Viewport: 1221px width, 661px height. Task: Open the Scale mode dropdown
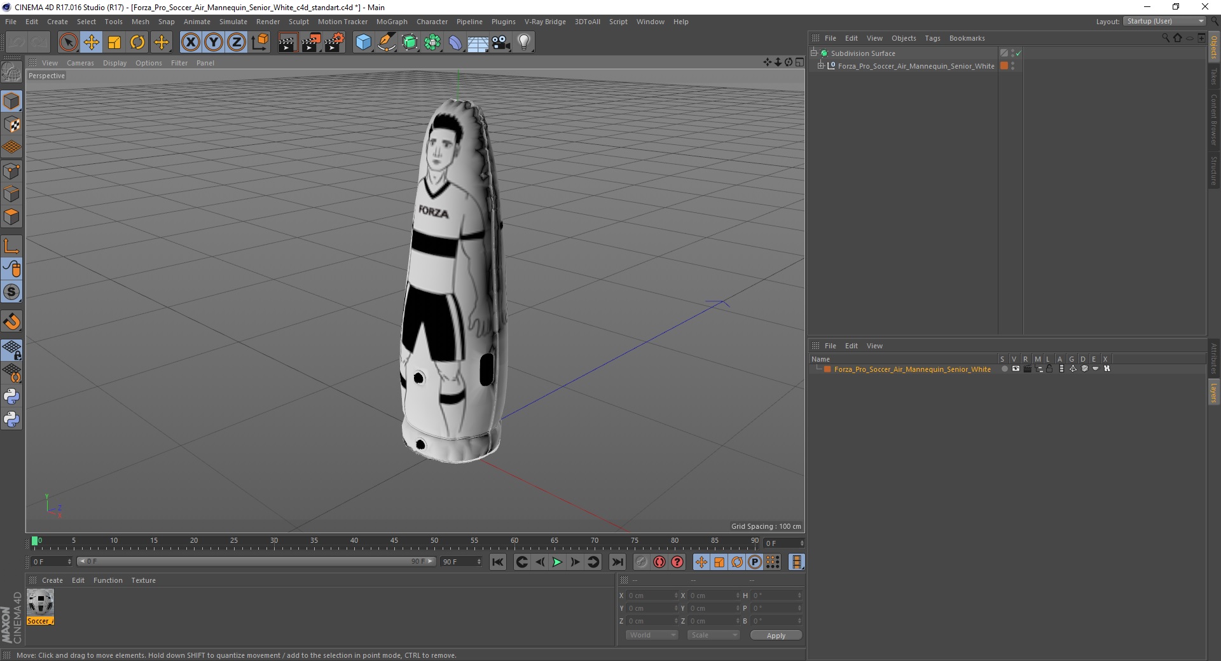point(714,635)
